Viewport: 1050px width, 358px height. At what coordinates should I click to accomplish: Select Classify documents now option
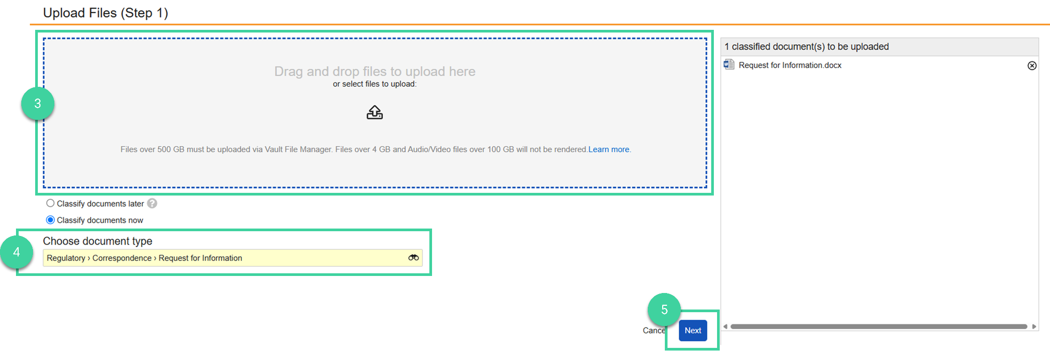pyautogui.click(x=50, y=219)
